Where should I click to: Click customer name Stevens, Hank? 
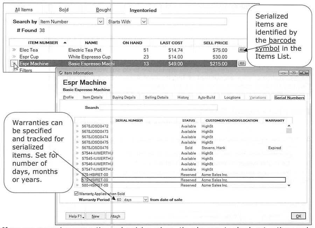(x=213, y=148)
